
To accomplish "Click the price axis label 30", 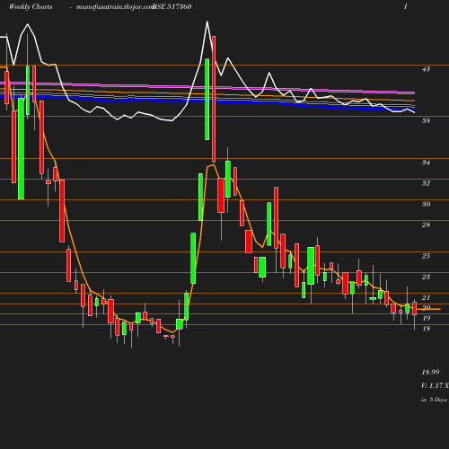I will (426, 204).
